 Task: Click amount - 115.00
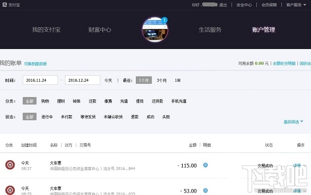coord(187,166)
